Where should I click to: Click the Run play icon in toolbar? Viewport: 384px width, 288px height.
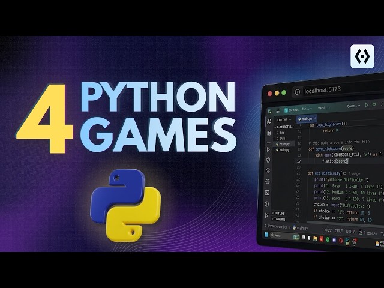pos(367,105)
